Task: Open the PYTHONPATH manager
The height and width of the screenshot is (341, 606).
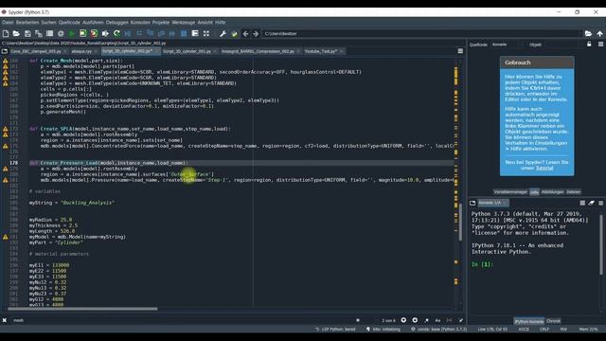Action: [234, 34]
